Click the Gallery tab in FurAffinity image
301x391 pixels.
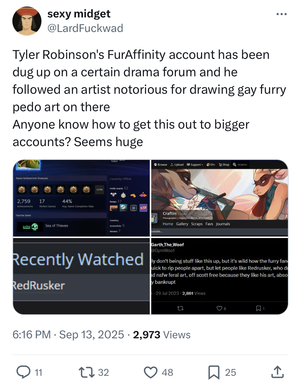click(x=182, y=224)
